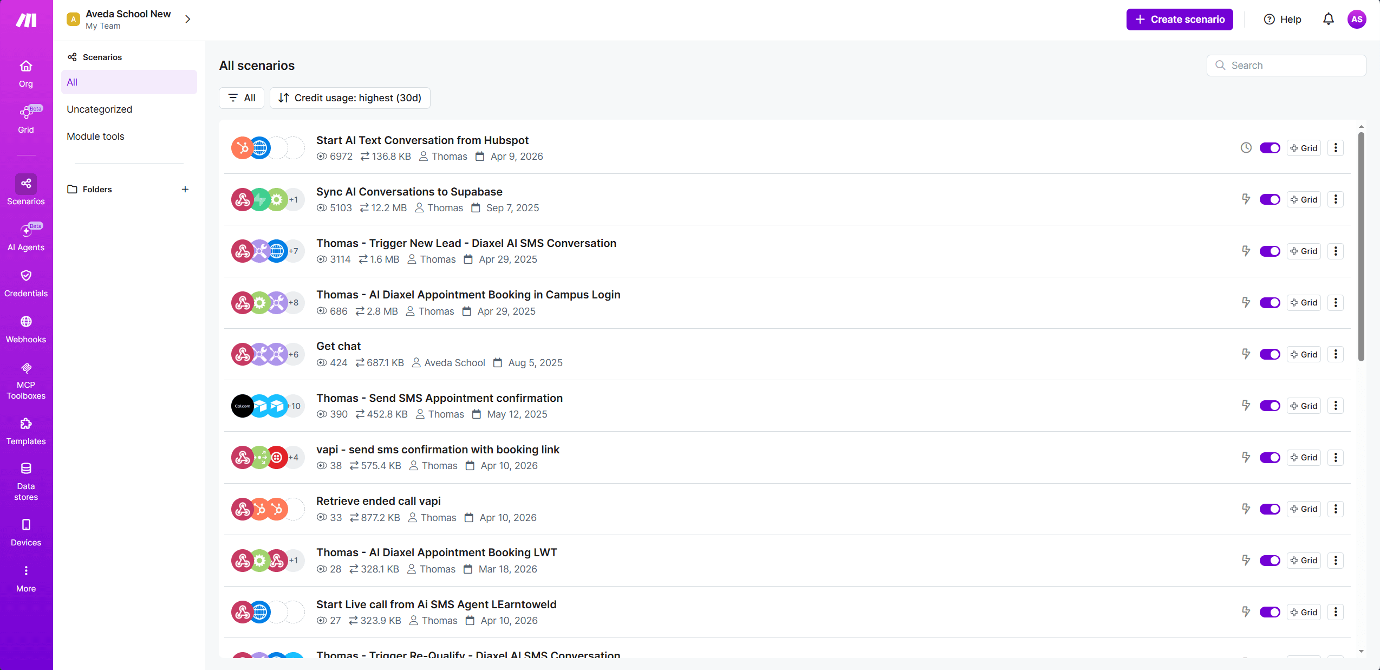Screen dimensions: 1380x670
Task: Select Module tools menu item
Action: click(95, 136)
